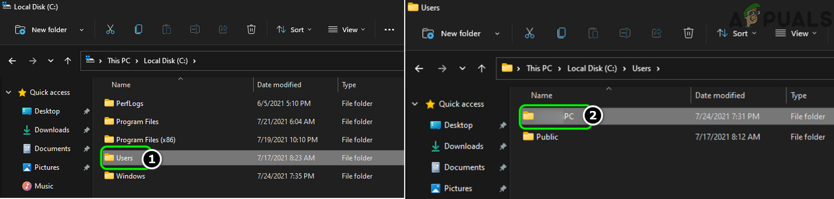Image resolution: width=834 pixels, height=199 pixels.
Task: Click Up arrow in Local Disk window
Action: coord(68,61)
